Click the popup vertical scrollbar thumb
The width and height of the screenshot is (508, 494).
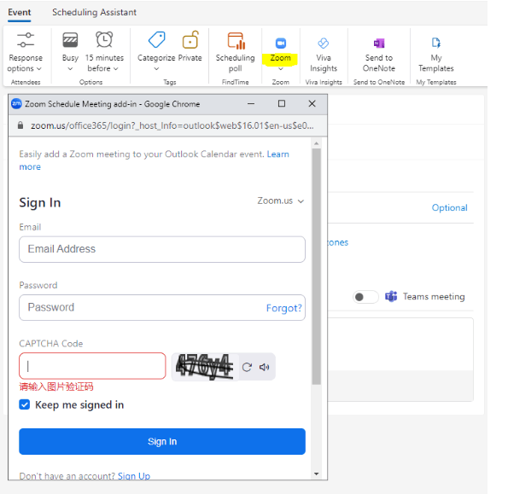pos(317,266)
